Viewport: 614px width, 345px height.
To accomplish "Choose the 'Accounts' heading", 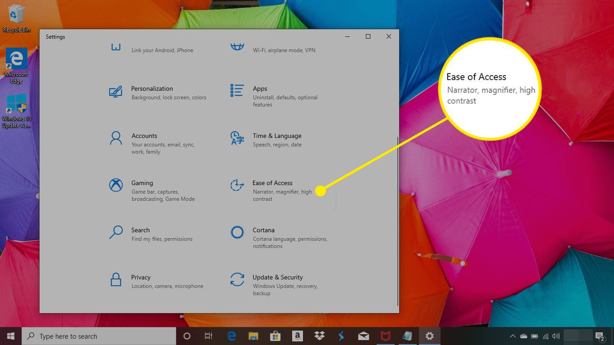I will (144, 136).
